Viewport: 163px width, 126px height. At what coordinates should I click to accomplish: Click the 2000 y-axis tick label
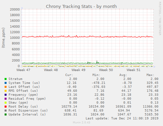[x=16, y=61]
